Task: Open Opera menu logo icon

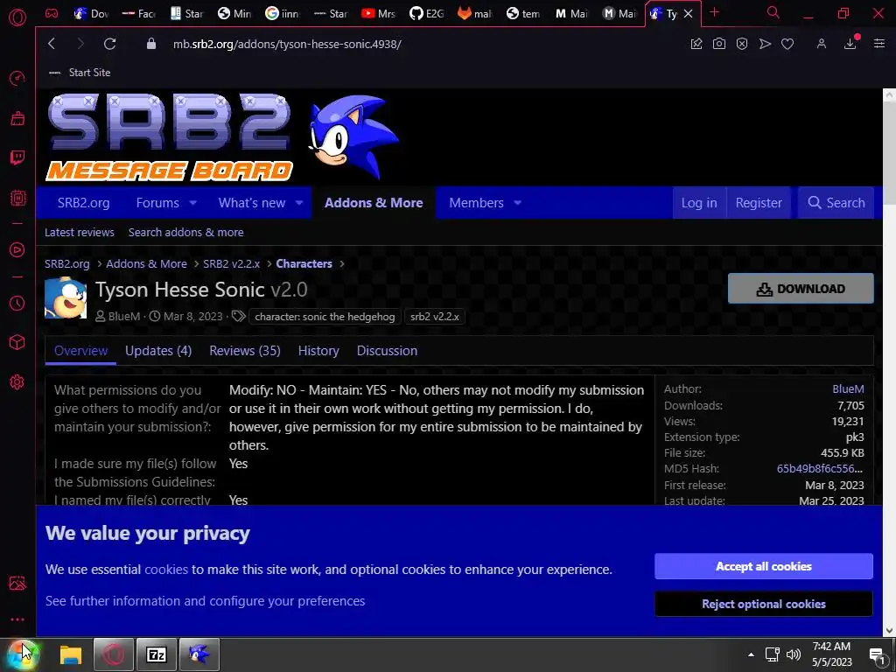Action: point(17,17)
